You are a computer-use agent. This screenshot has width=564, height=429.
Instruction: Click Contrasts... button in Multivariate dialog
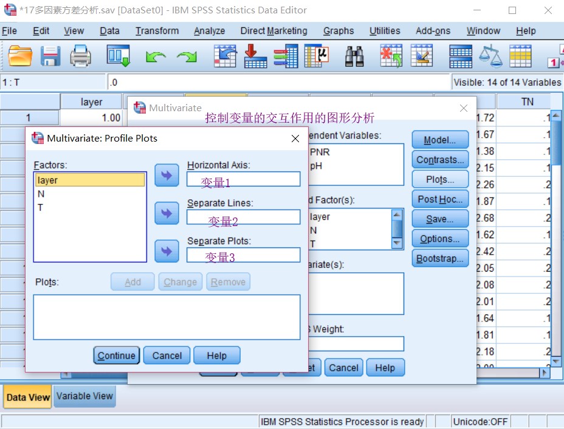[440, 160]
